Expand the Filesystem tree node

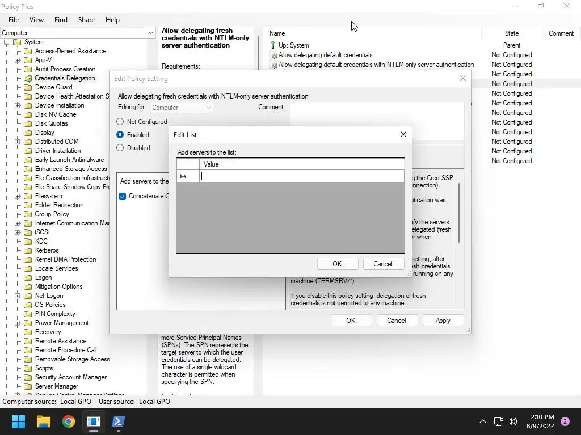pyautogui.click(x=17, y=196)
